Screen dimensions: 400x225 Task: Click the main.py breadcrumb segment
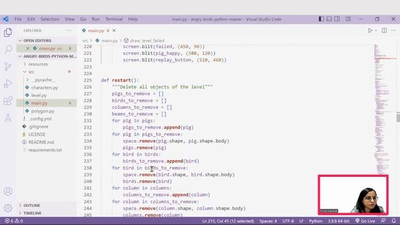(109, 41)
